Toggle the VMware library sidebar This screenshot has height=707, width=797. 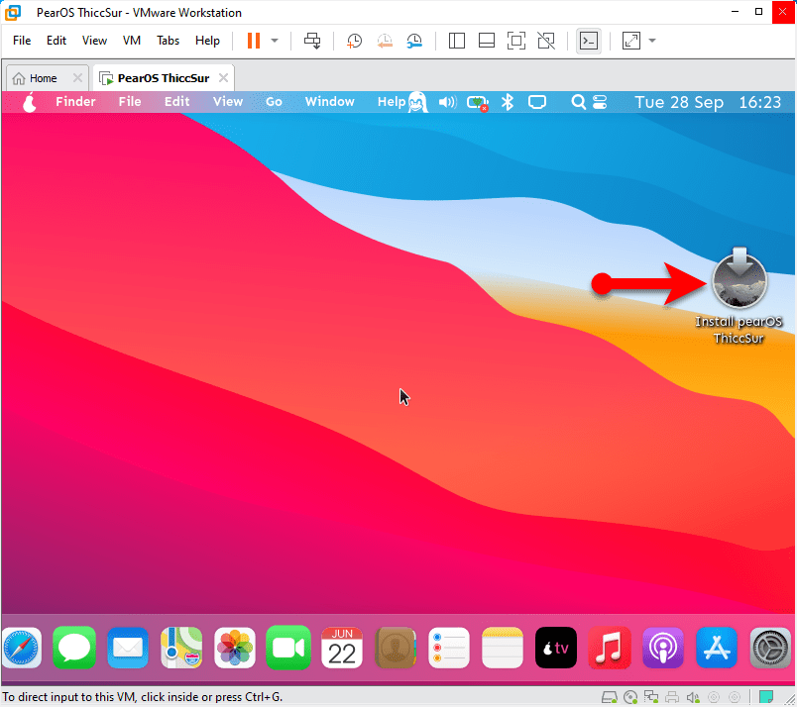[456, 41]
